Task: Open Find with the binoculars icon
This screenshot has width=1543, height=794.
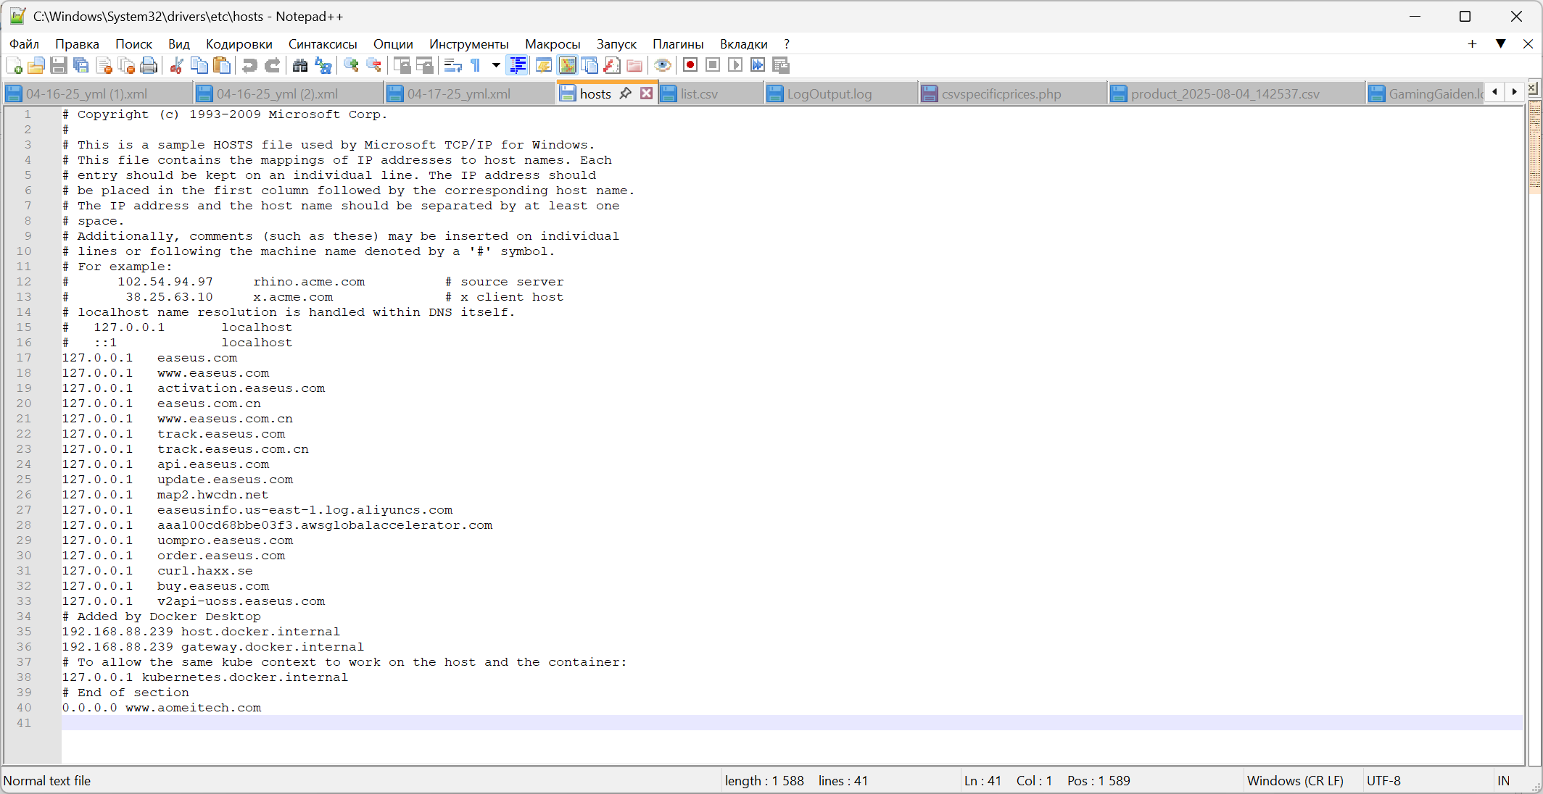Action: (299, 66)
